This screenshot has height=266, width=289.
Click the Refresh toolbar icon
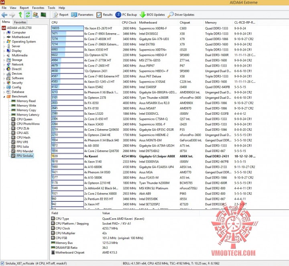[x=28, y=14]
